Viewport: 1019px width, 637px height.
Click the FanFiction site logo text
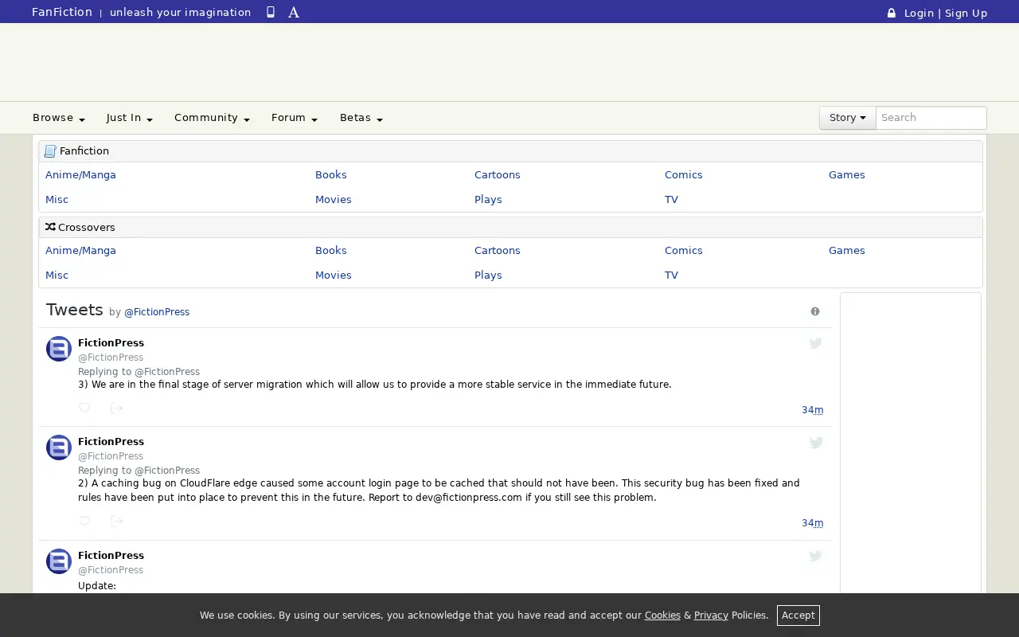[x=62, y=12]
